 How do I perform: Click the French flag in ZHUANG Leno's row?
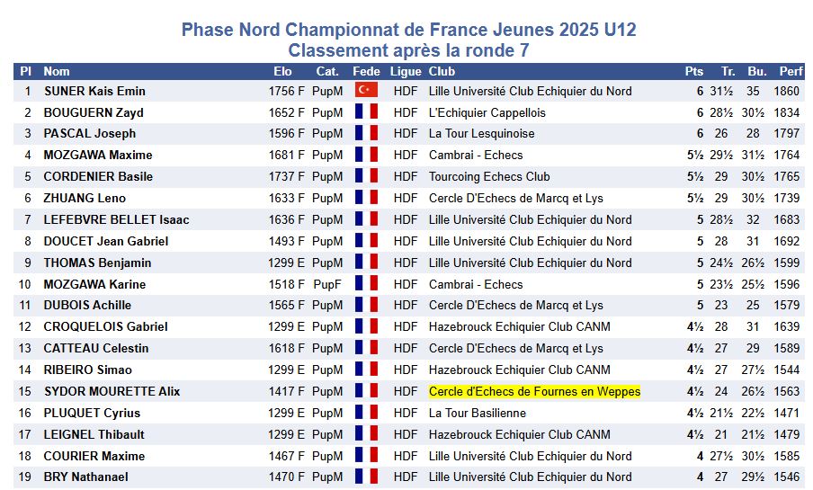pos(366,198)
